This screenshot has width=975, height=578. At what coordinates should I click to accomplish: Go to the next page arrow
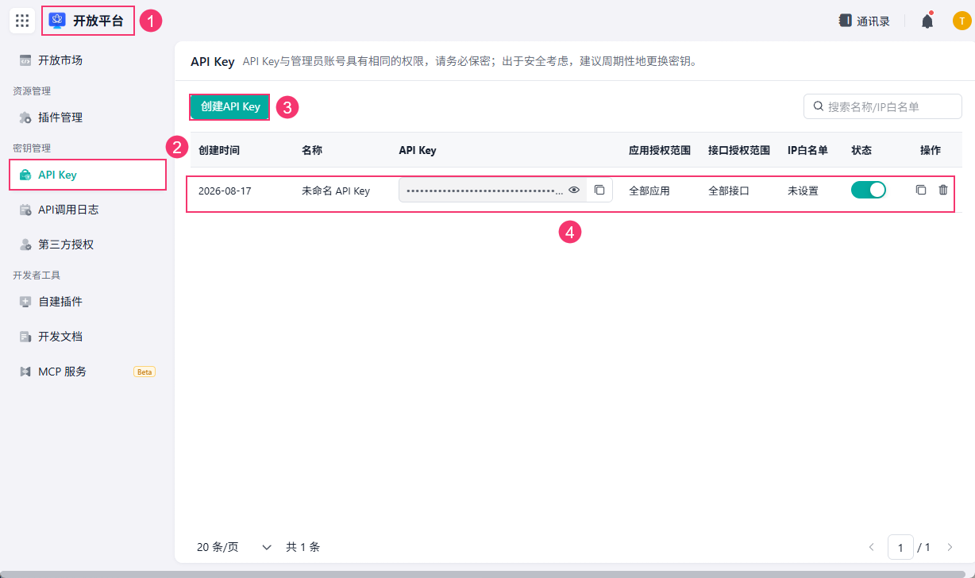pyautogui.click(x=950, y=547)
